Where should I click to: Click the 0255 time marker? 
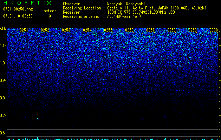(108, 30)
